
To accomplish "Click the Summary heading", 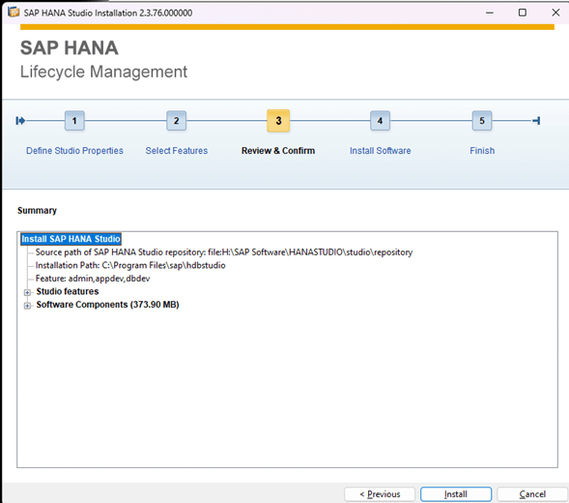I will tap(37, 211).
